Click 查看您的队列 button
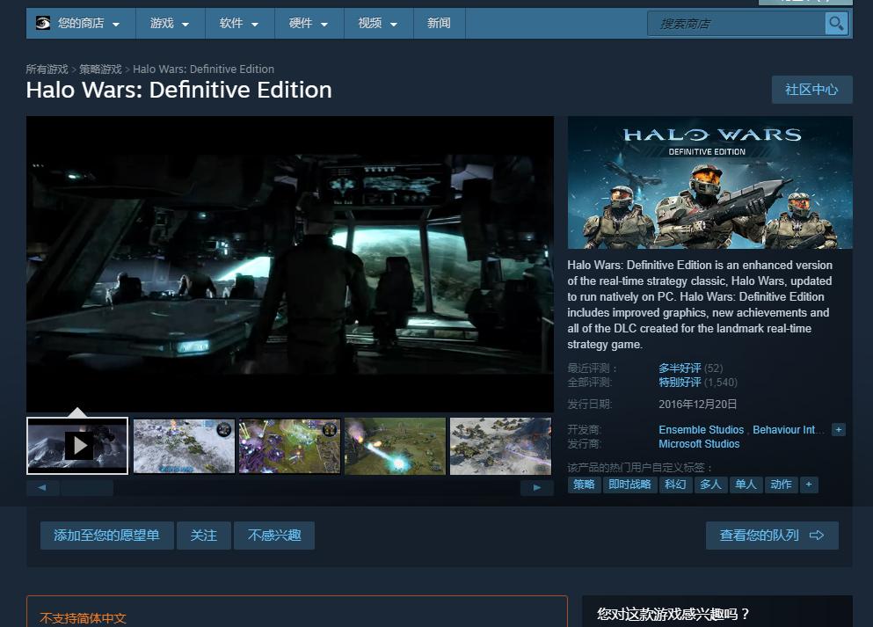The image size is (873, 627). (772, 536)
